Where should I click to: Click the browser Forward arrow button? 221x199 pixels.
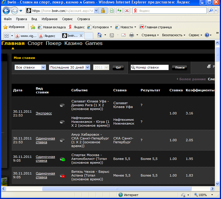14,11
